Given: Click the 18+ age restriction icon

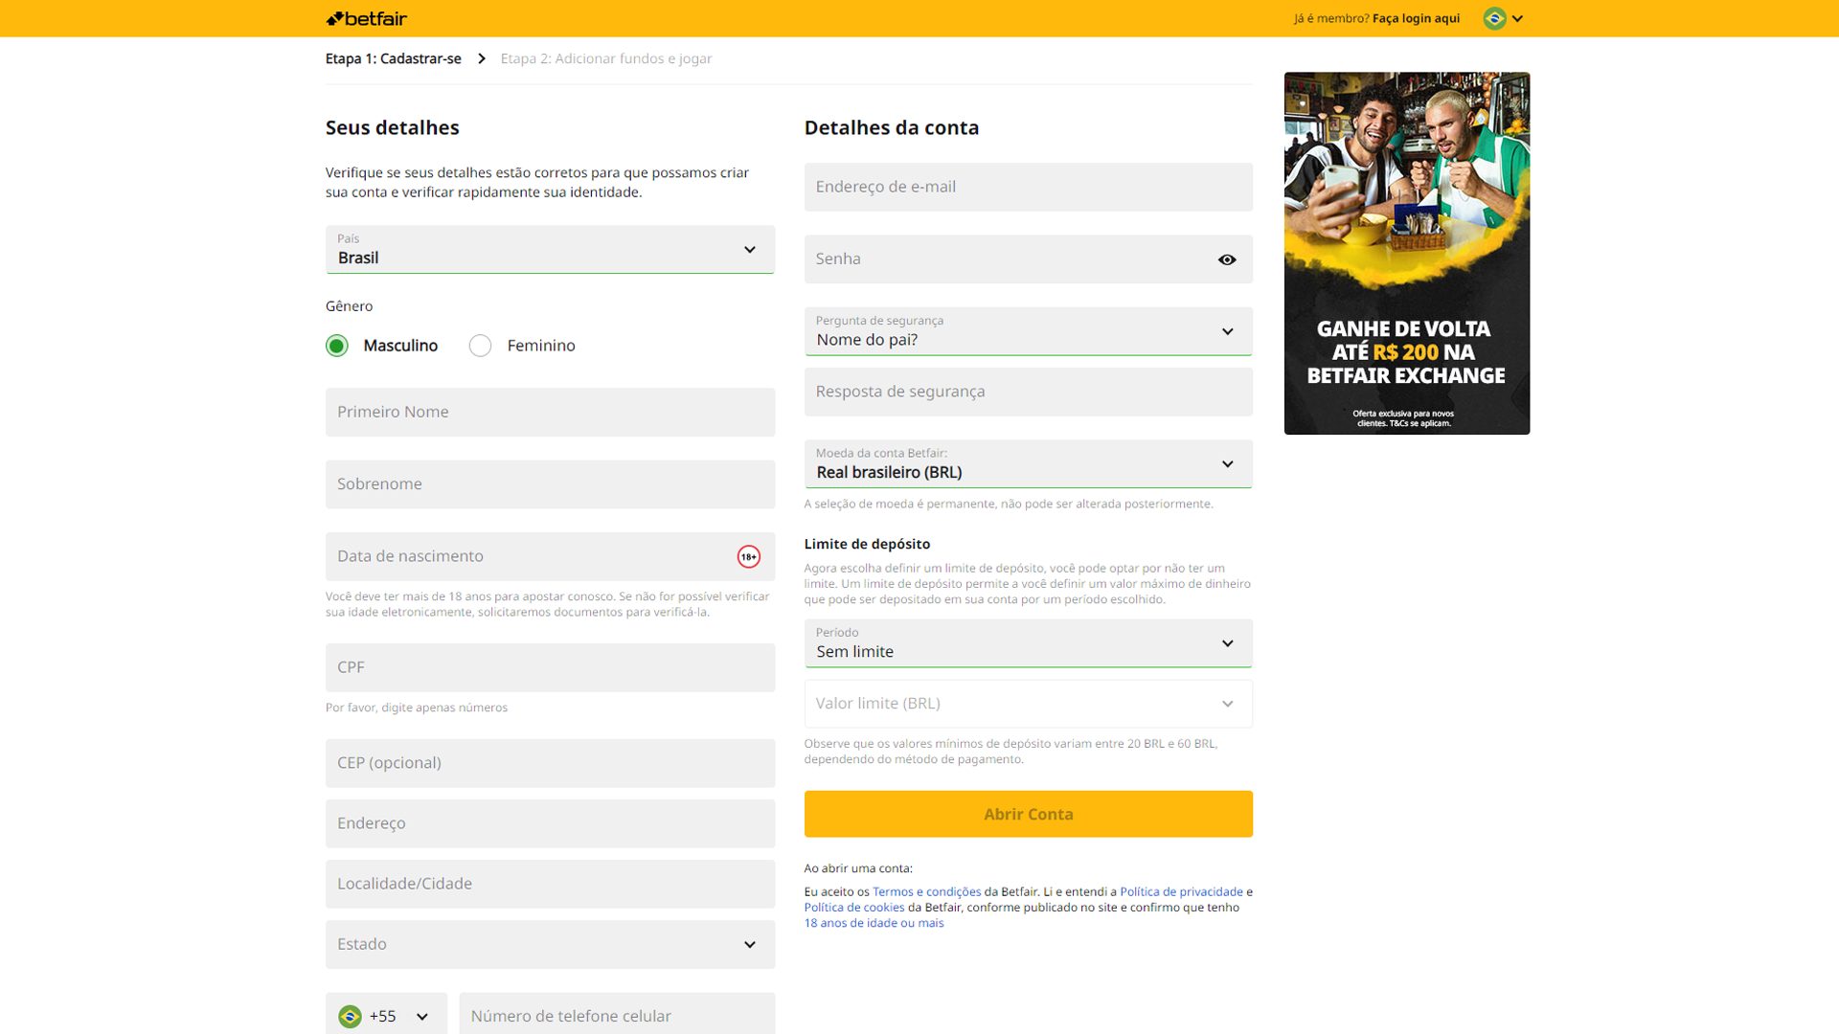Looking at the screenshot, I should [x=748, y=556].
